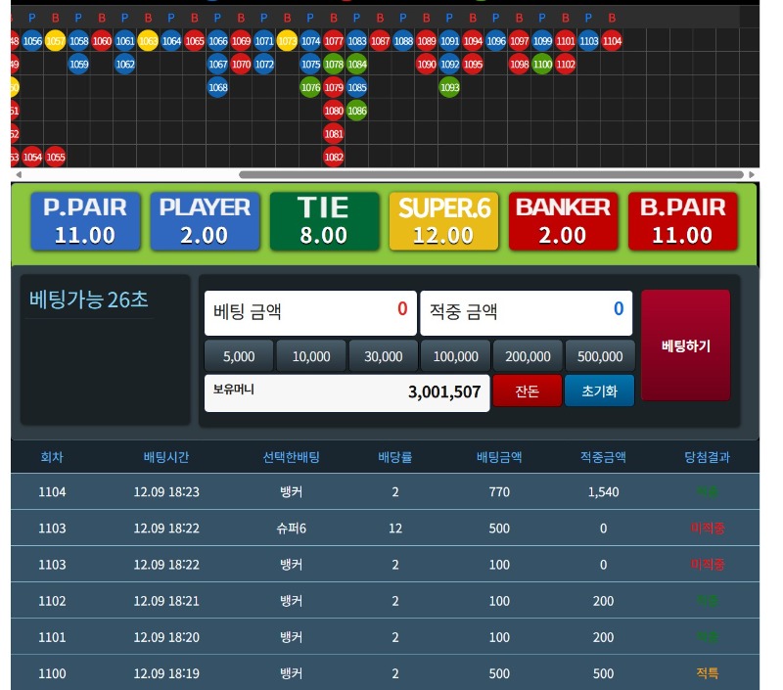The image size is (783, 690).
Task: Add the 200,000 chip amount
Action: tap(528, 356)
